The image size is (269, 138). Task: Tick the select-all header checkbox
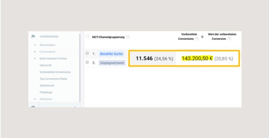[88, 36]
